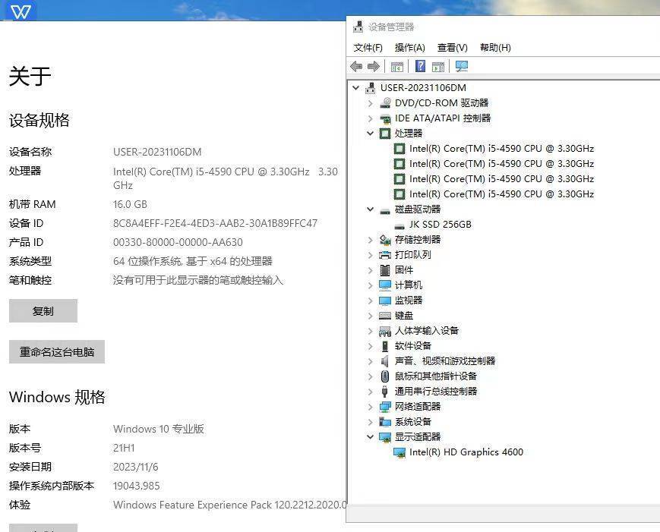Click the show/hide console tree toolbar icon
660x532 pixels.
point(397,67)
